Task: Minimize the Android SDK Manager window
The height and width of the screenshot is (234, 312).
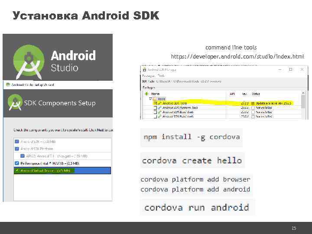Action: pos(280,69)
